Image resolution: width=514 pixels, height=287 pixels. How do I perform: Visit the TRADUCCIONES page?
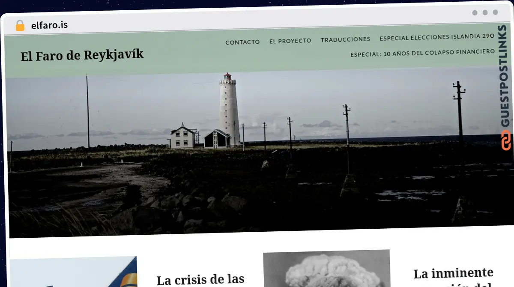coord(345,39)
